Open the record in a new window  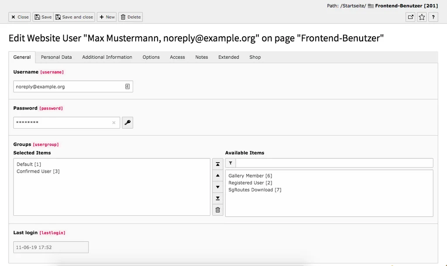(410, 17)
